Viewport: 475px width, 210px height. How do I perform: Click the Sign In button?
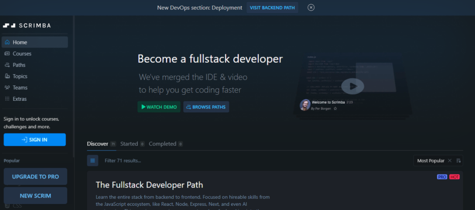(34, 139)
